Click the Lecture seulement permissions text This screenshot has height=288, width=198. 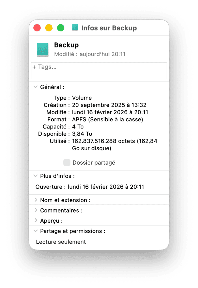point(61,242)
